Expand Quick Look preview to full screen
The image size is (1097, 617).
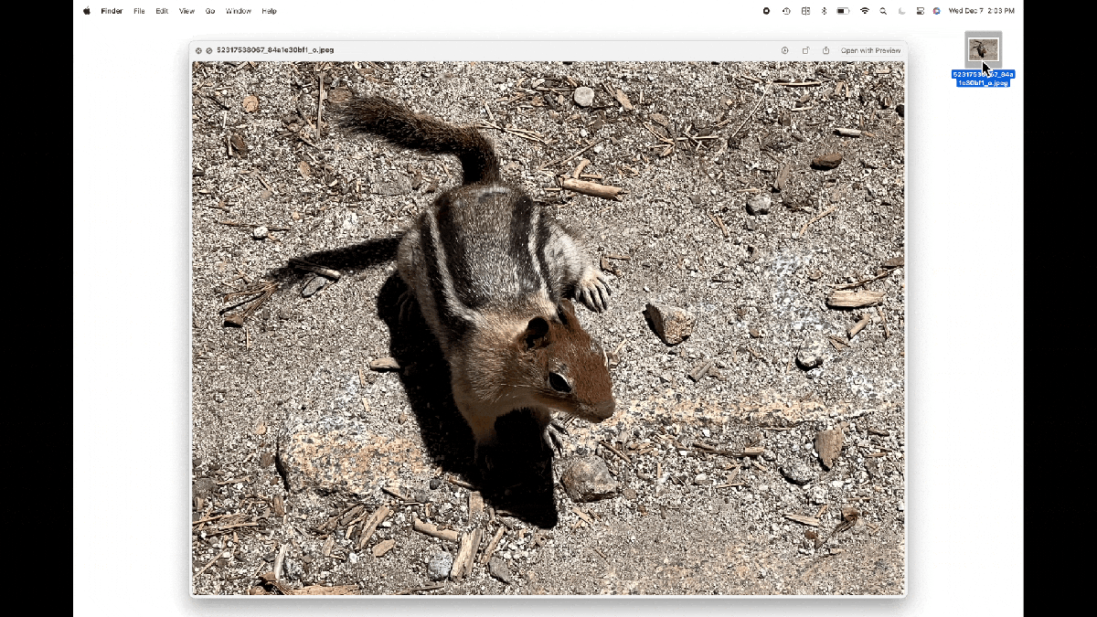[x=209, y=50]
